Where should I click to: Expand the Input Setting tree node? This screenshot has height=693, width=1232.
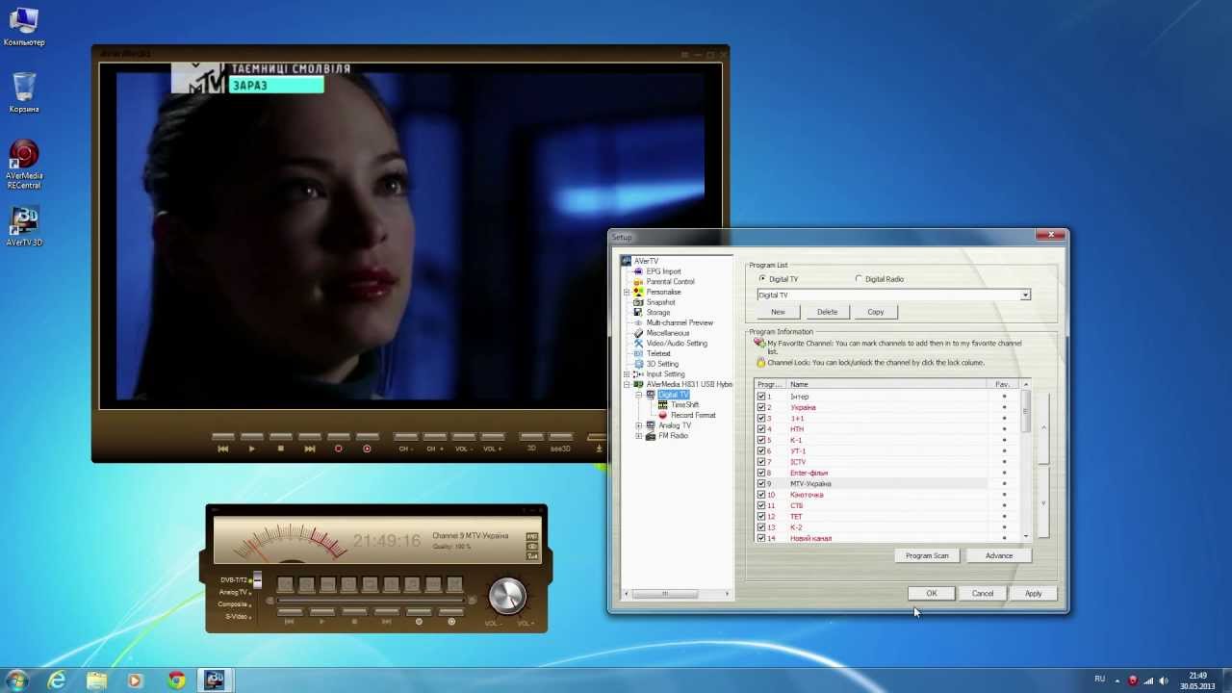click(x=627, y=374)
